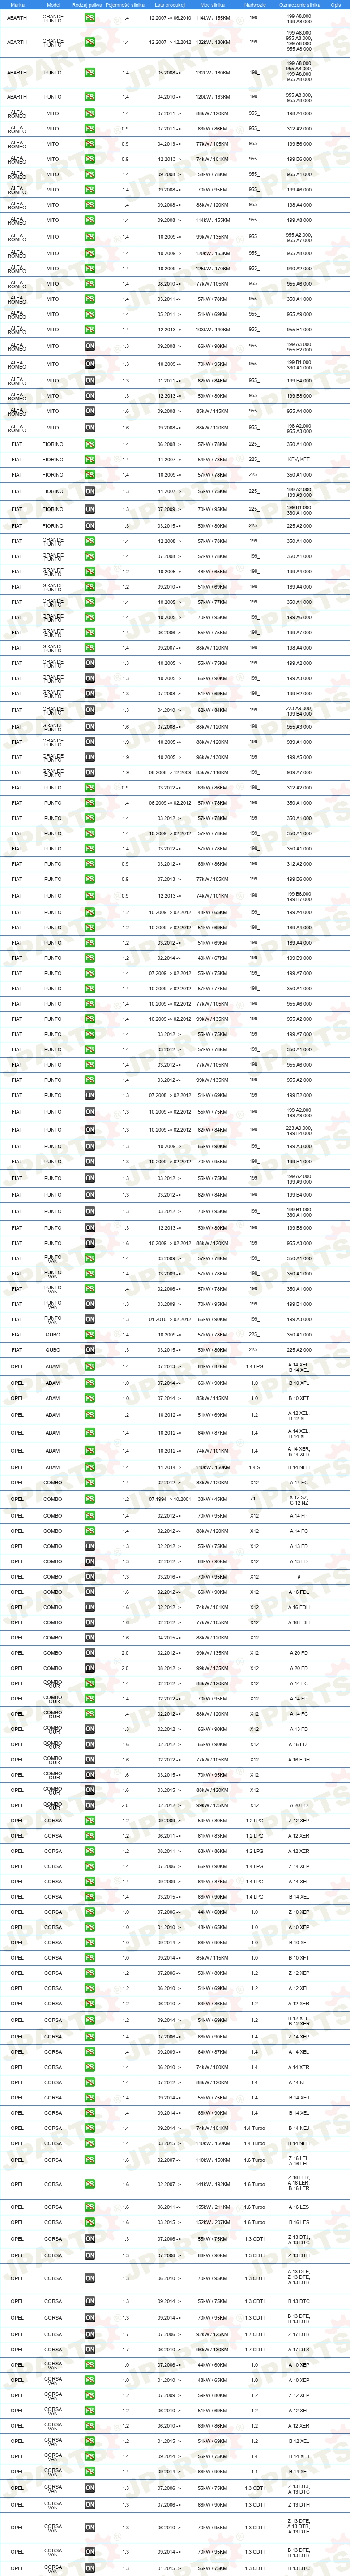The height and width of the screenshot is (2576, 350).
Task: Click diesel ON icon in Grande Punto 939 A7.000 row
Action: click(x=90, y=772)
